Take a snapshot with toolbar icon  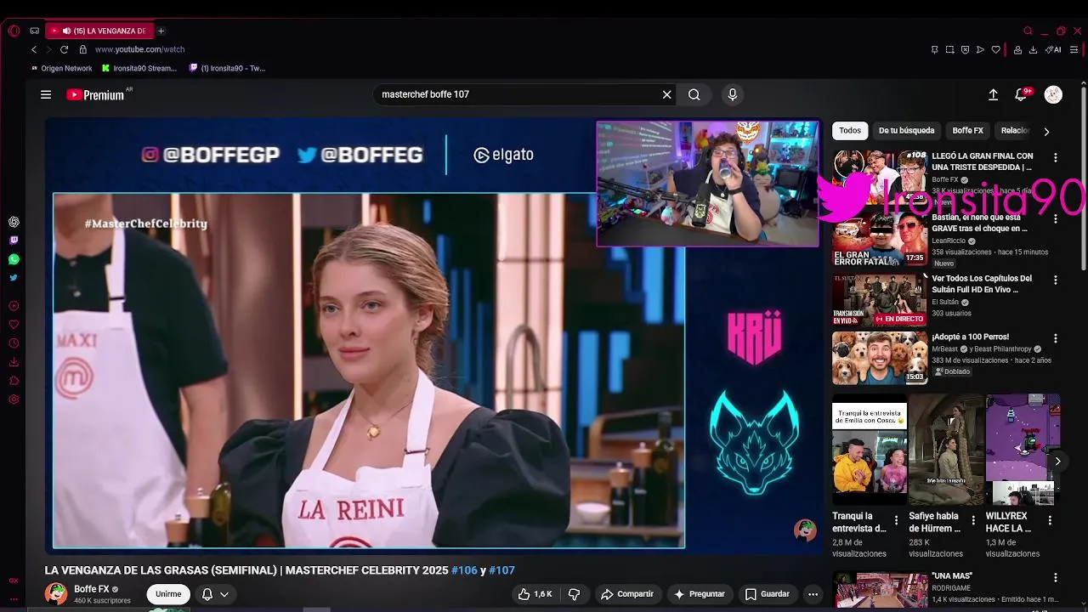pos(949,49)
